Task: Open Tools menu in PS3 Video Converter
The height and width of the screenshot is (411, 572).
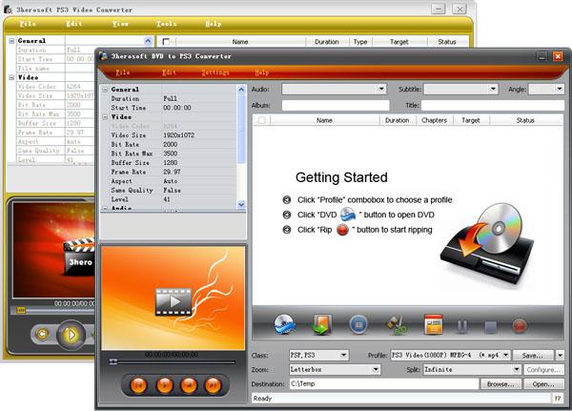Action: point(166,24)
